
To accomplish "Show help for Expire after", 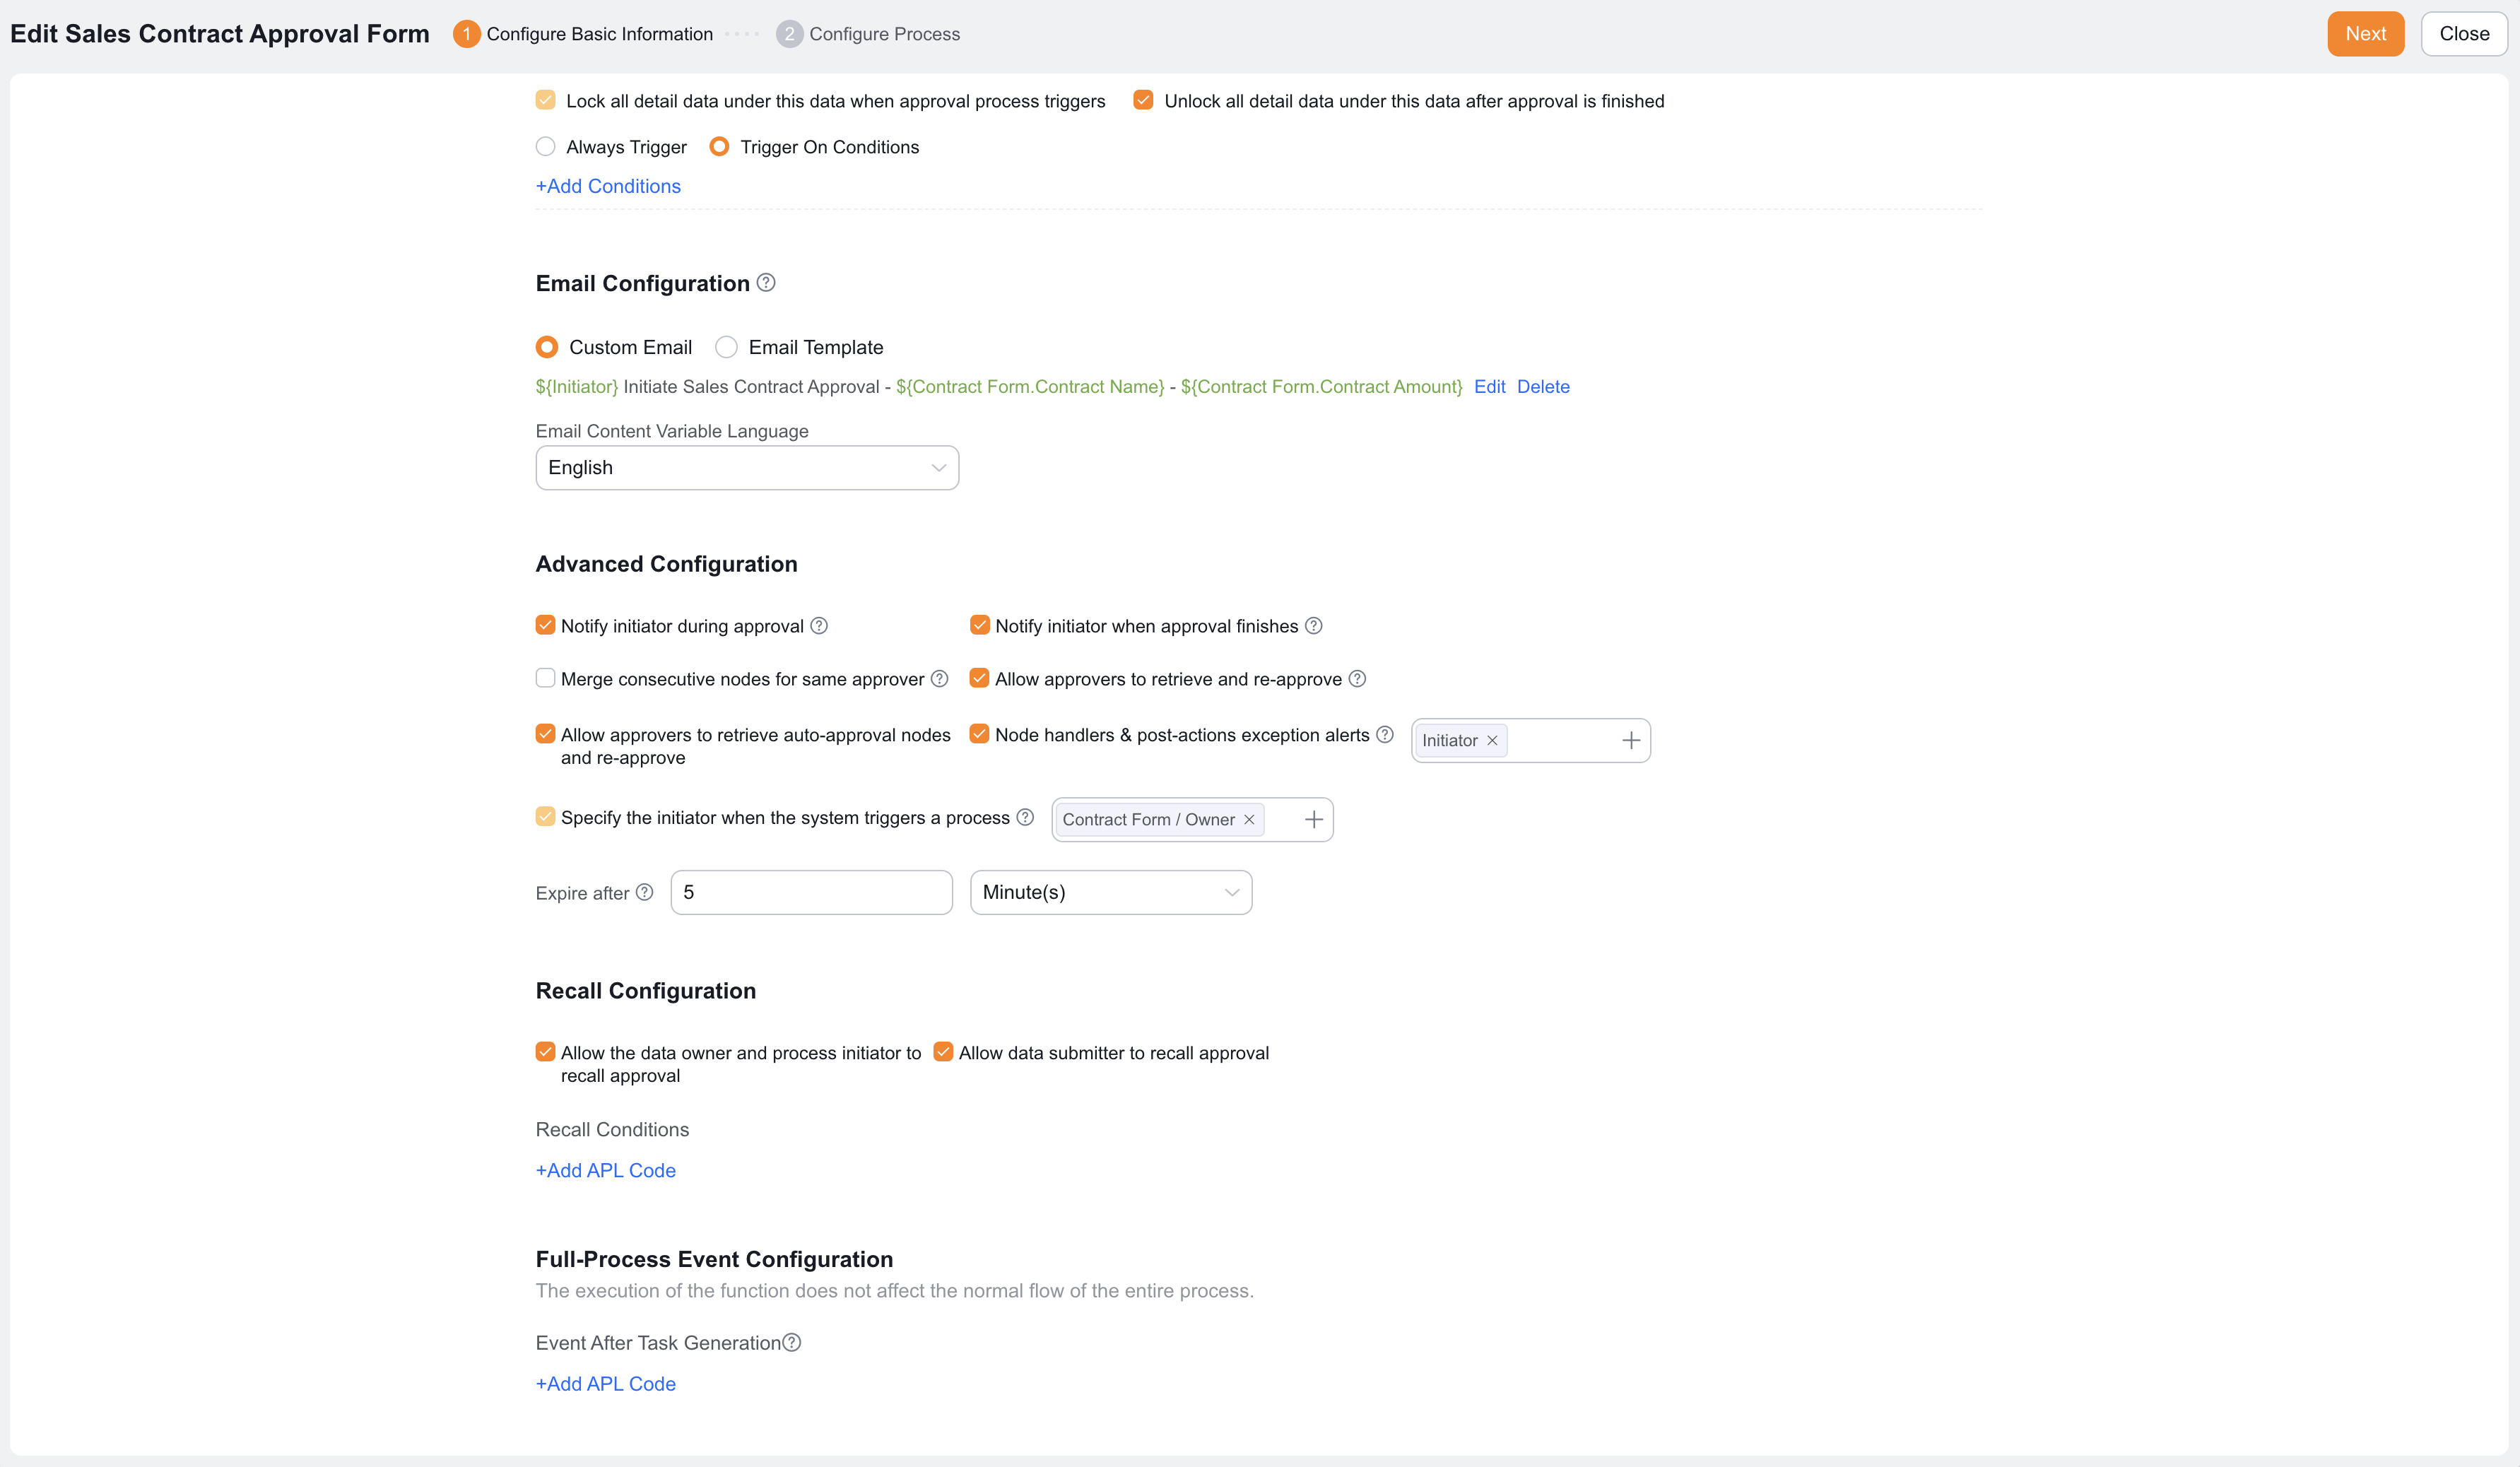I will tap(645, 893).
